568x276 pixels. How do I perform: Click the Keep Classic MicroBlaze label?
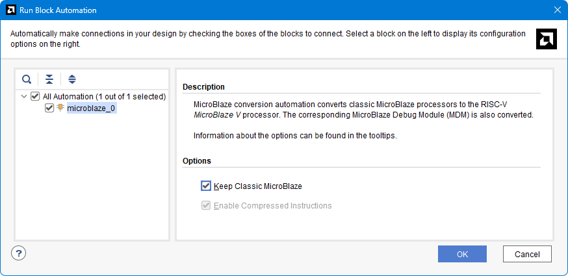[x=258, y=186]
